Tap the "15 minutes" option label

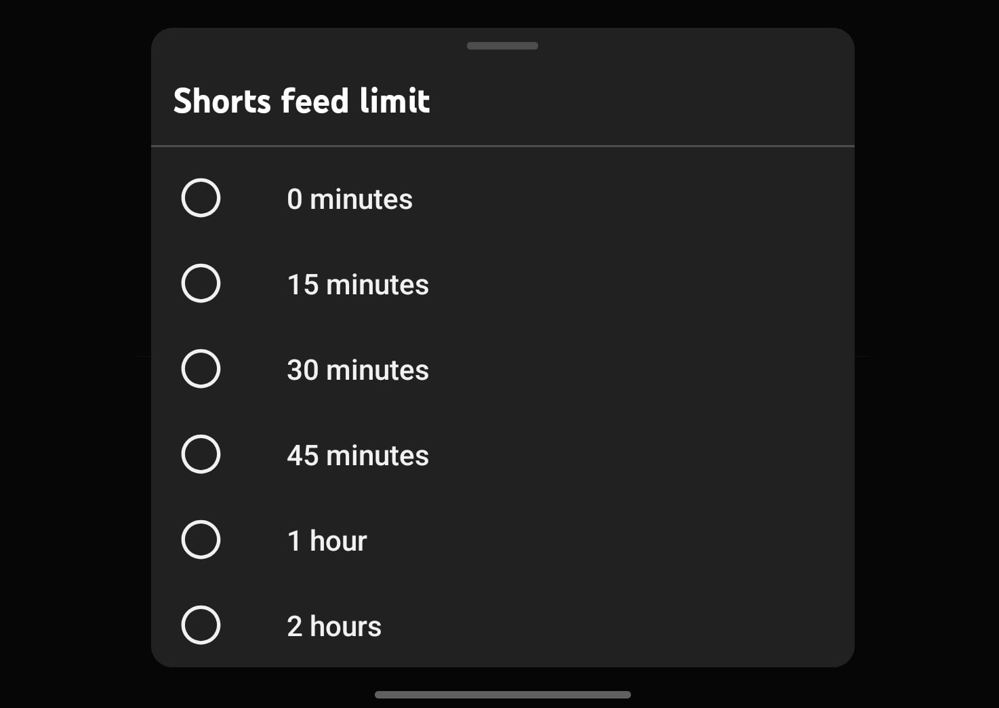pyautogui.click(x=357, y=285)
